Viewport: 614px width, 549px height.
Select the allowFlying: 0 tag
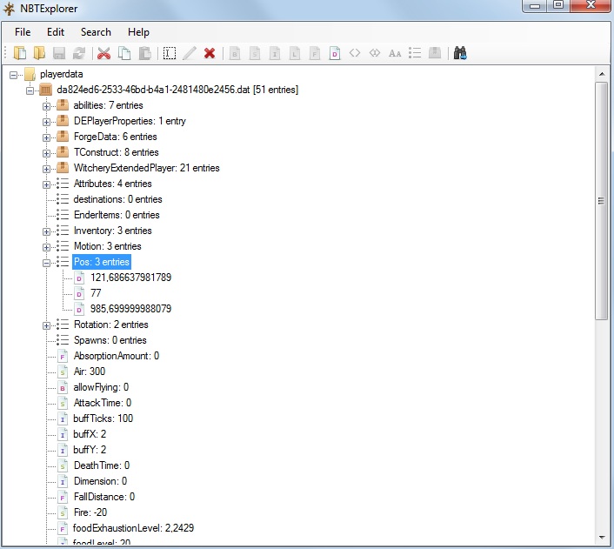click(x=101, y=387)
